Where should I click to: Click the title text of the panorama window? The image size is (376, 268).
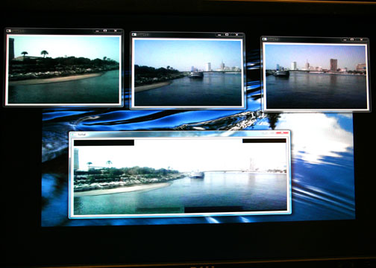click(x=82, y=135)
